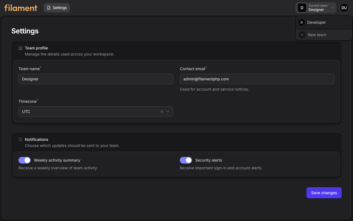Focus the Team name field

click(x=96, y=79)
